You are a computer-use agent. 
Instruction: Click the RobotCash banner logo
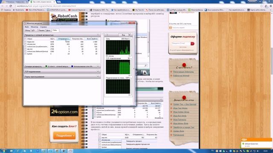(x=64, y=17)
